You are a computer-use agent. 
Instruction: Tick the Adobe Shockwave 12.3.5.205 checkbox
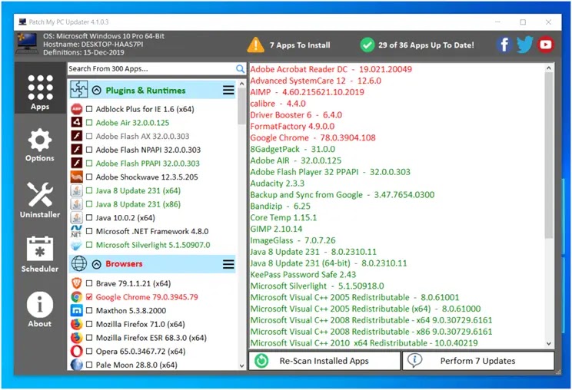coord(89,177)
